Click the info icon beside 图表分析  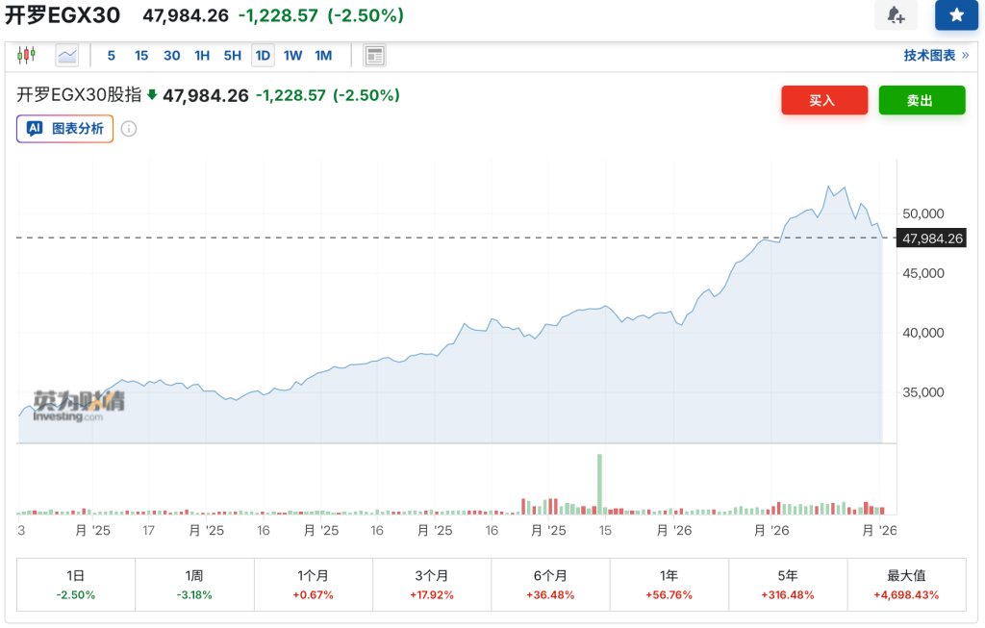pos(129,128)
